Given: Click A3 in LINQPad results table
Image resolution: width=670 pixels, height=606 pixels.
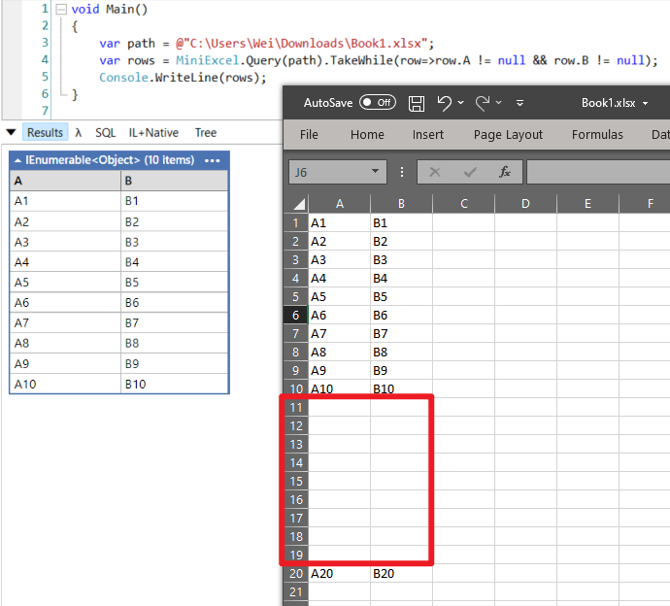Looking at the screenshot, I should point(65,242).
